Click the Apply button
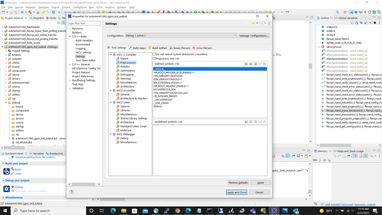 coord(260,182)
